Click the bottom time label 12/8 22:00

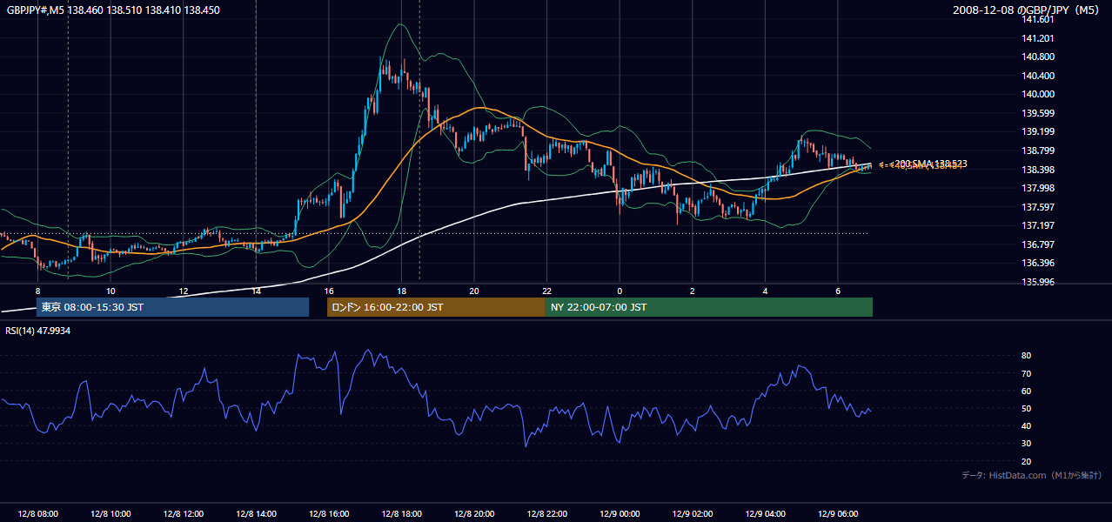[x=546, y=513]
